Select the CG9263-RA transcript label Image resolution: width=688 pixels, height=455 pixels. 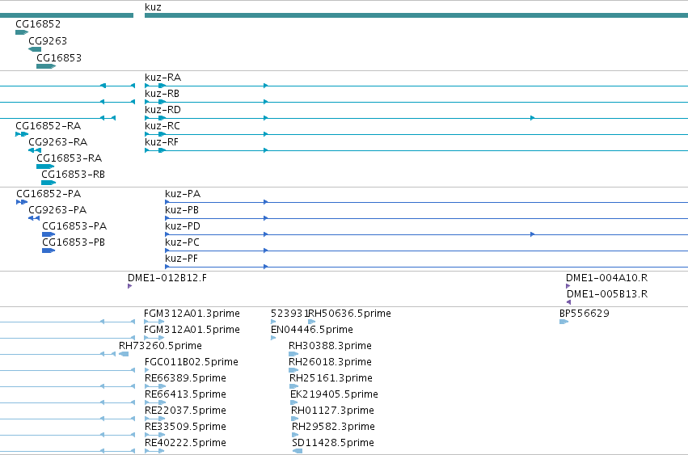point(58,142)
